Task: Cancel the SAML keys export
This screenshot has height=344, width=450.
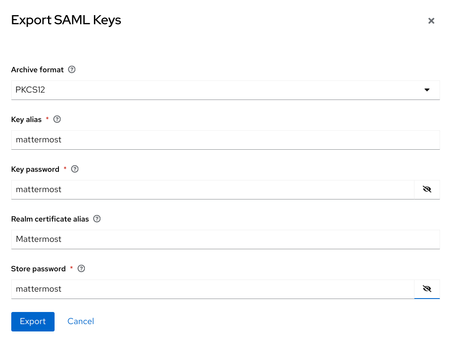Action: [x=81, y=321]
